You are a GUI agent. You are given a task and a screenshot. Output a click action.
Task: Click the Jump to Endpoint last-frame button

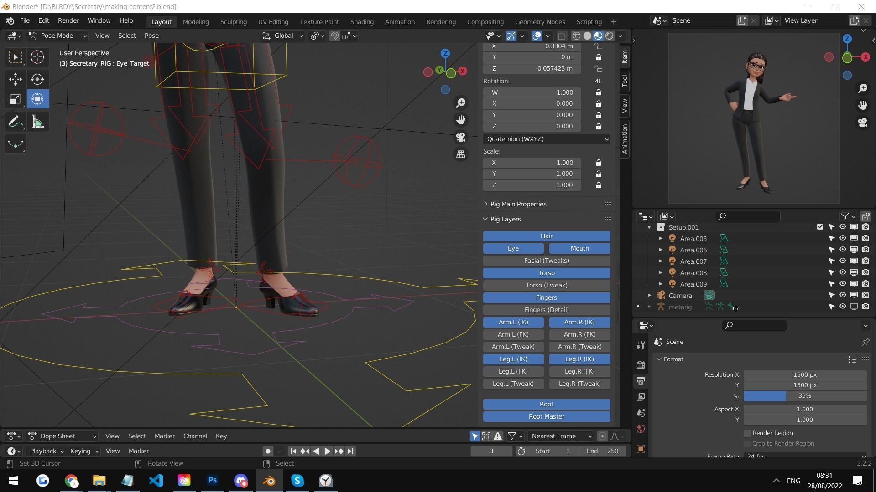350,451
